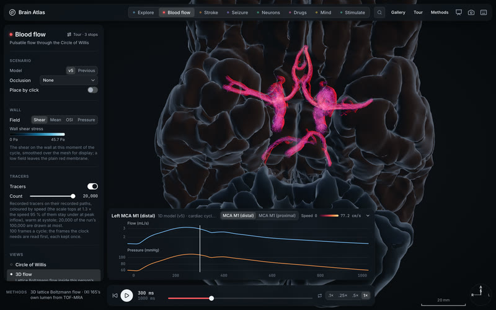
Task: Click the Blood flow panel heading
Action: (30, 35)
